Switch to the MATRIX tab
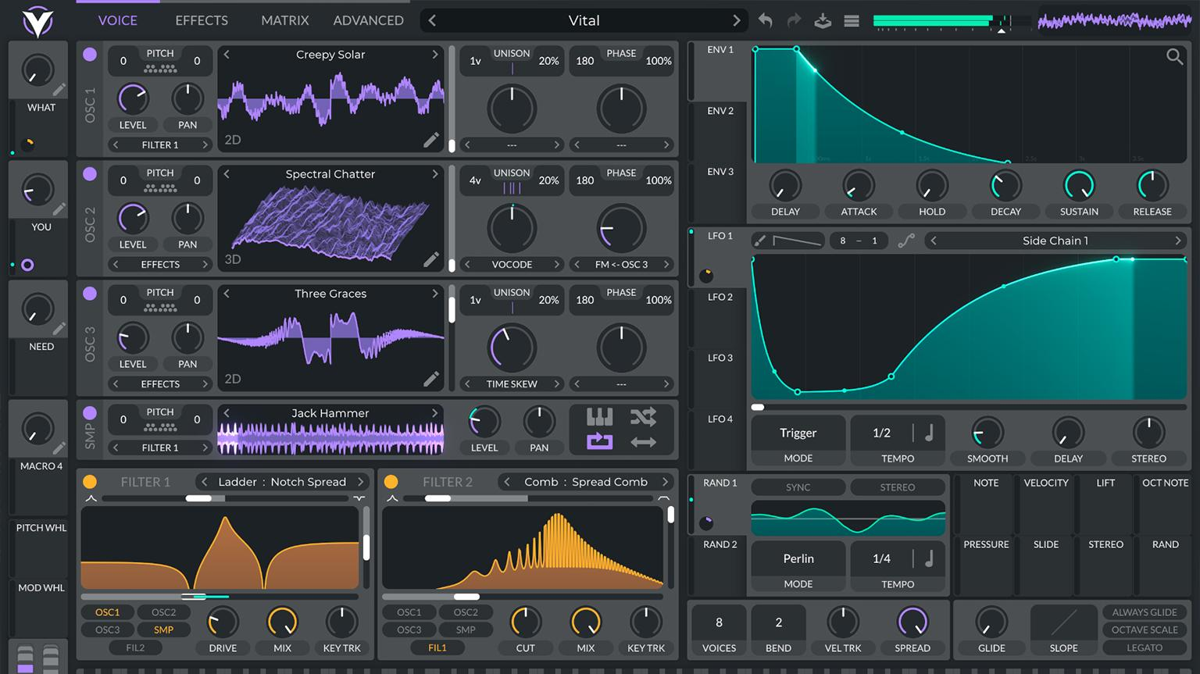The width and height of the screenshot is (1200, 674). [285, 21]
